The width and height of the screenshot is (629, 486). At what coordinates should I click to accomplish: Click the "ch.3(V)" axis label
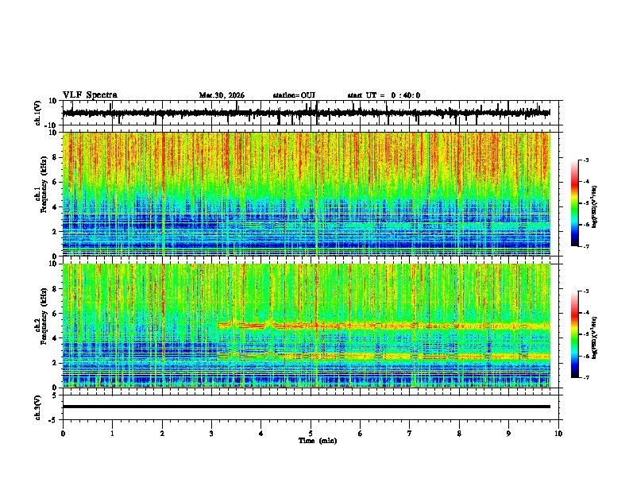(38, 407)
